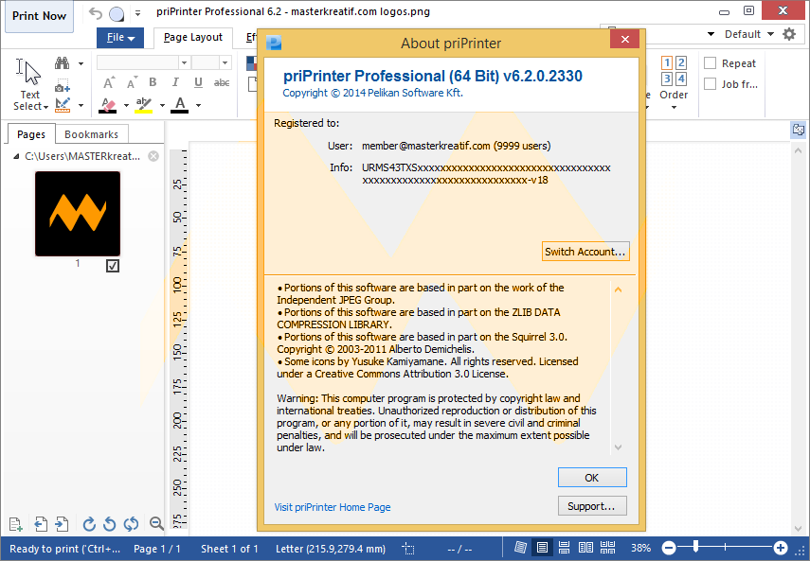The height and width of the screenshot is (561, 810).
Task: Select the continuous page view mode
Action: 564,548
